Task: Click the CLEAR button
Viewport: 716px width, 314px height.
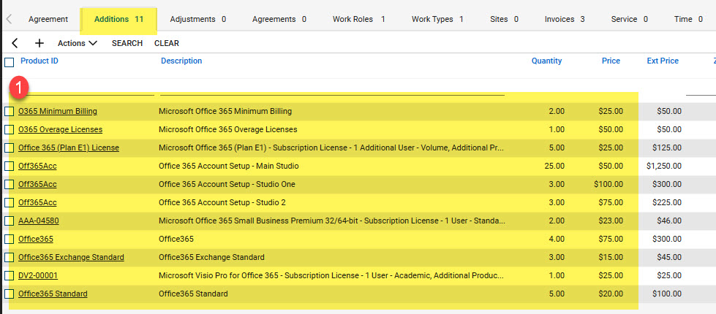Action: coord(167,43)
